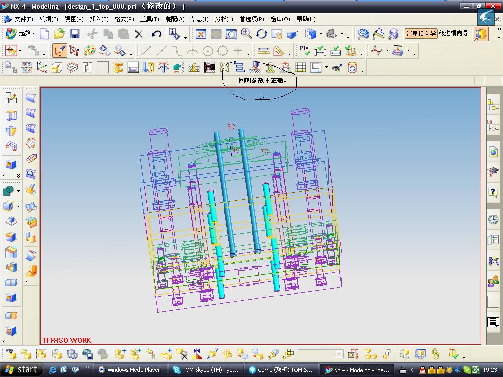Select the Rotate view tool

click(x=261, y=34)
